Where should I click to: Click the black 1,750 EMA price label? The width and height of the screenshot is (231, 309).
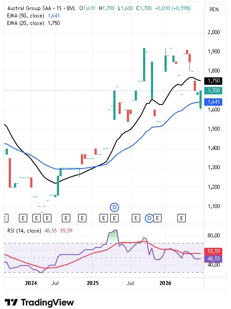click(213, 81)
